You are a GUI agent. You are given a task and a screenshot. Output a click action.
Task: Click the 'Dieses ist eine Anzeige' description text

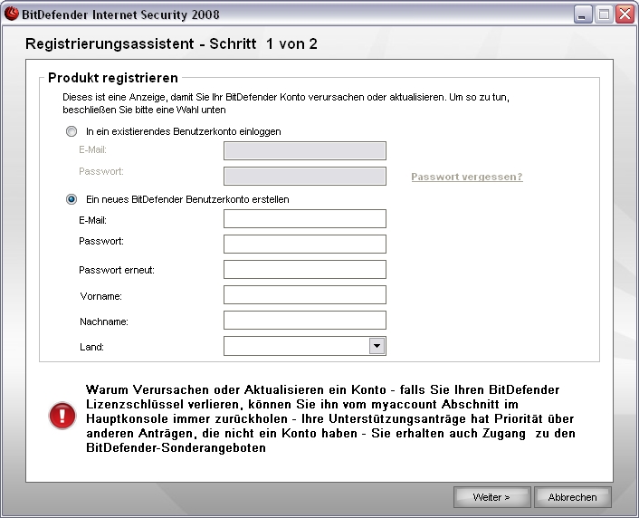(x=286, y=103)
